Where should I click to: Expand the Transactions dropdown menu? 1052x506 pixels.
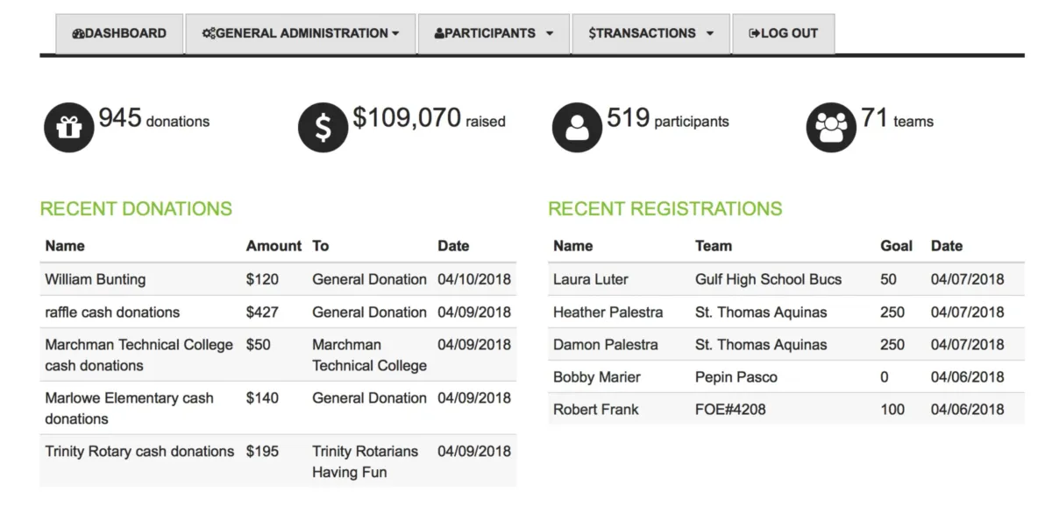650,33
